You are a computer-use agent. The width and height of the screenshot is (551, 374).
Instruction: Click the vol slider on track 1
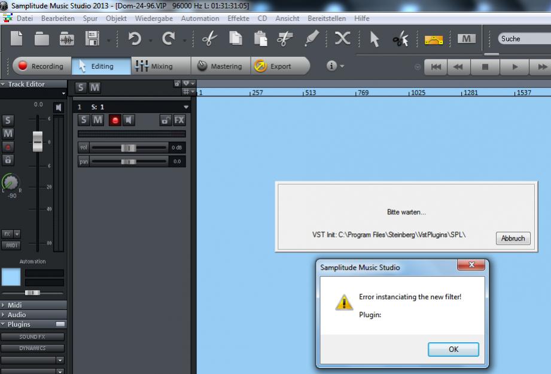click(x=129, y=148)
